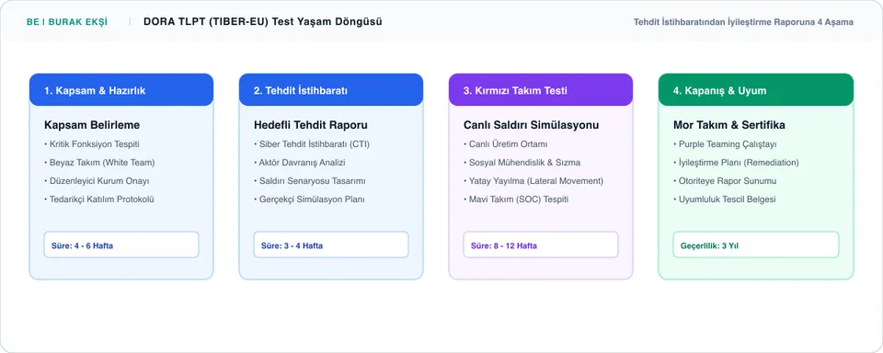Select the 1. Kapsam & Hazırlık header
The height and width of the screenshot is (353, 883).
[x=121, y=90]
